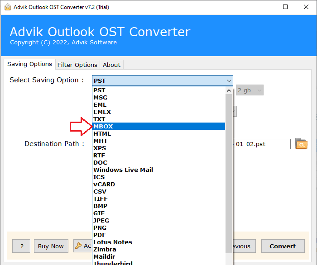Choose PNG in the dropdown list
The width and height of the screenshot is (317, 265).
pyautogui.click(x=158, y=227)
